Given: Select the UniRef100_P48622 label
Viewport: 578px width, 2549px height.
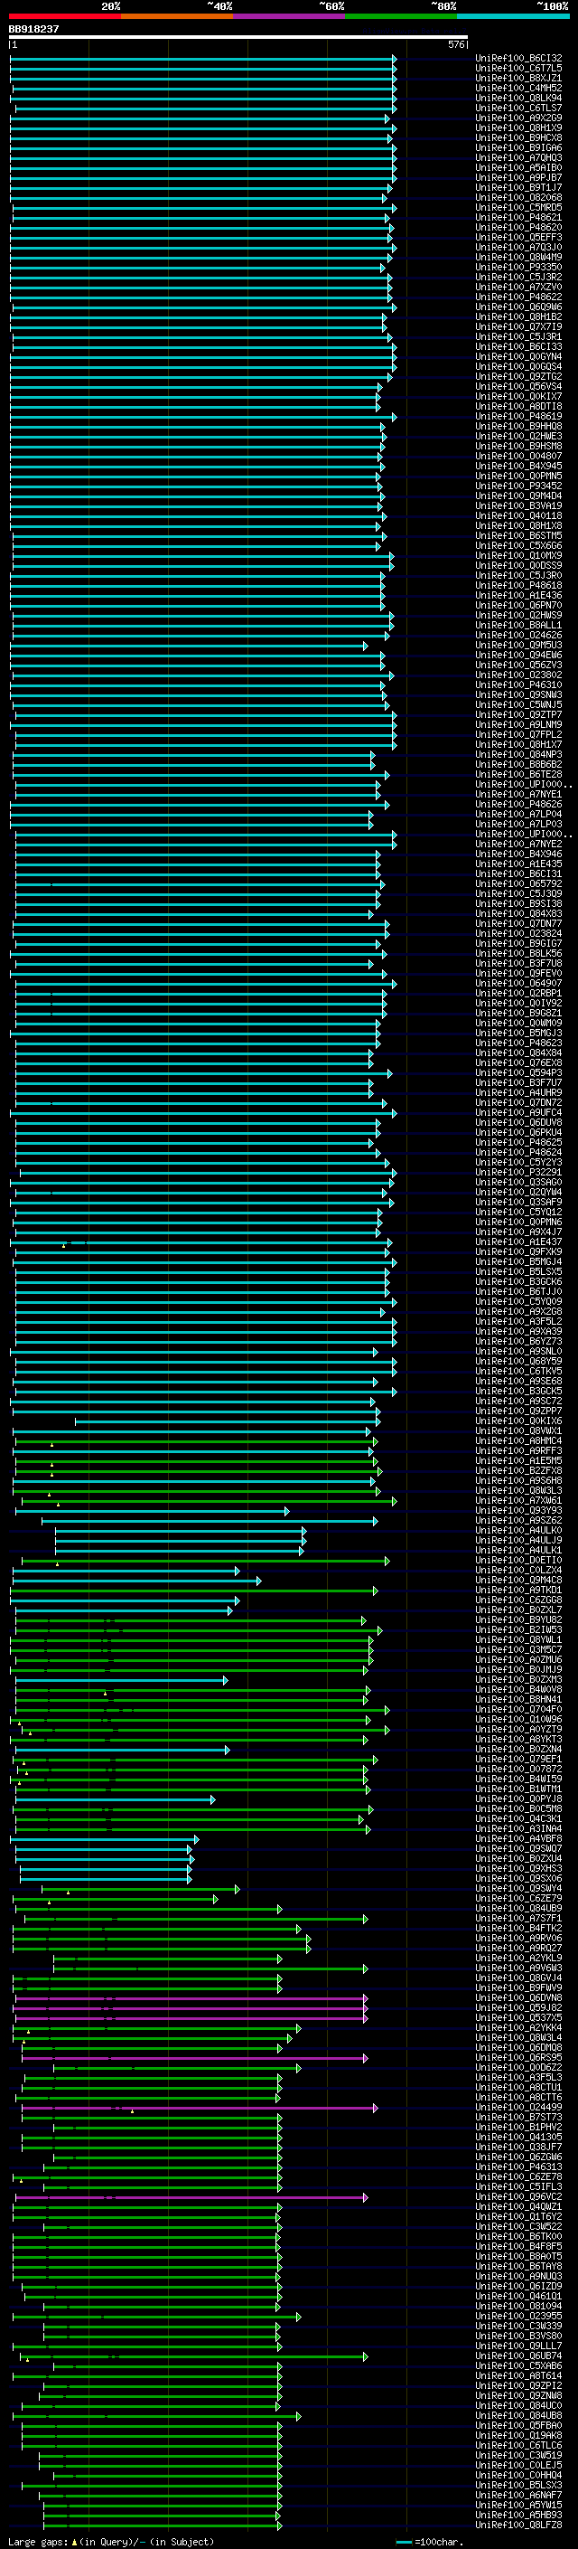Looking at the screenshot, I should pyautogui.click(x=518, y=297).
